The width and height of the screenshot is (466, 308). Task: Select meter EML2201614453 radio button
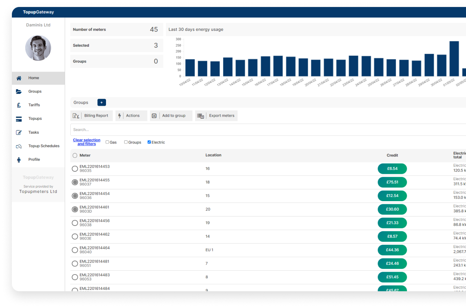tap(75, 169)
